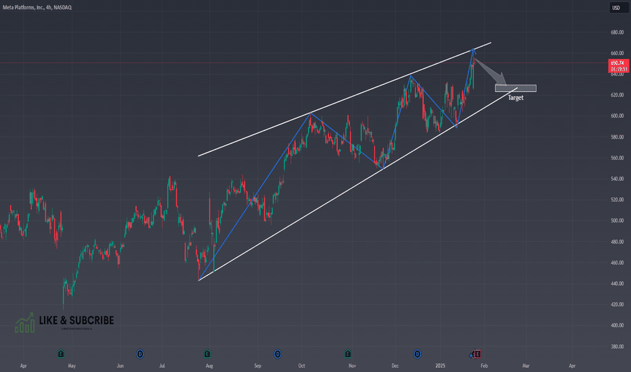Click the 460.00 price axis label
The width and height of the screenshot is (631, 372).
tap(617, 262)
